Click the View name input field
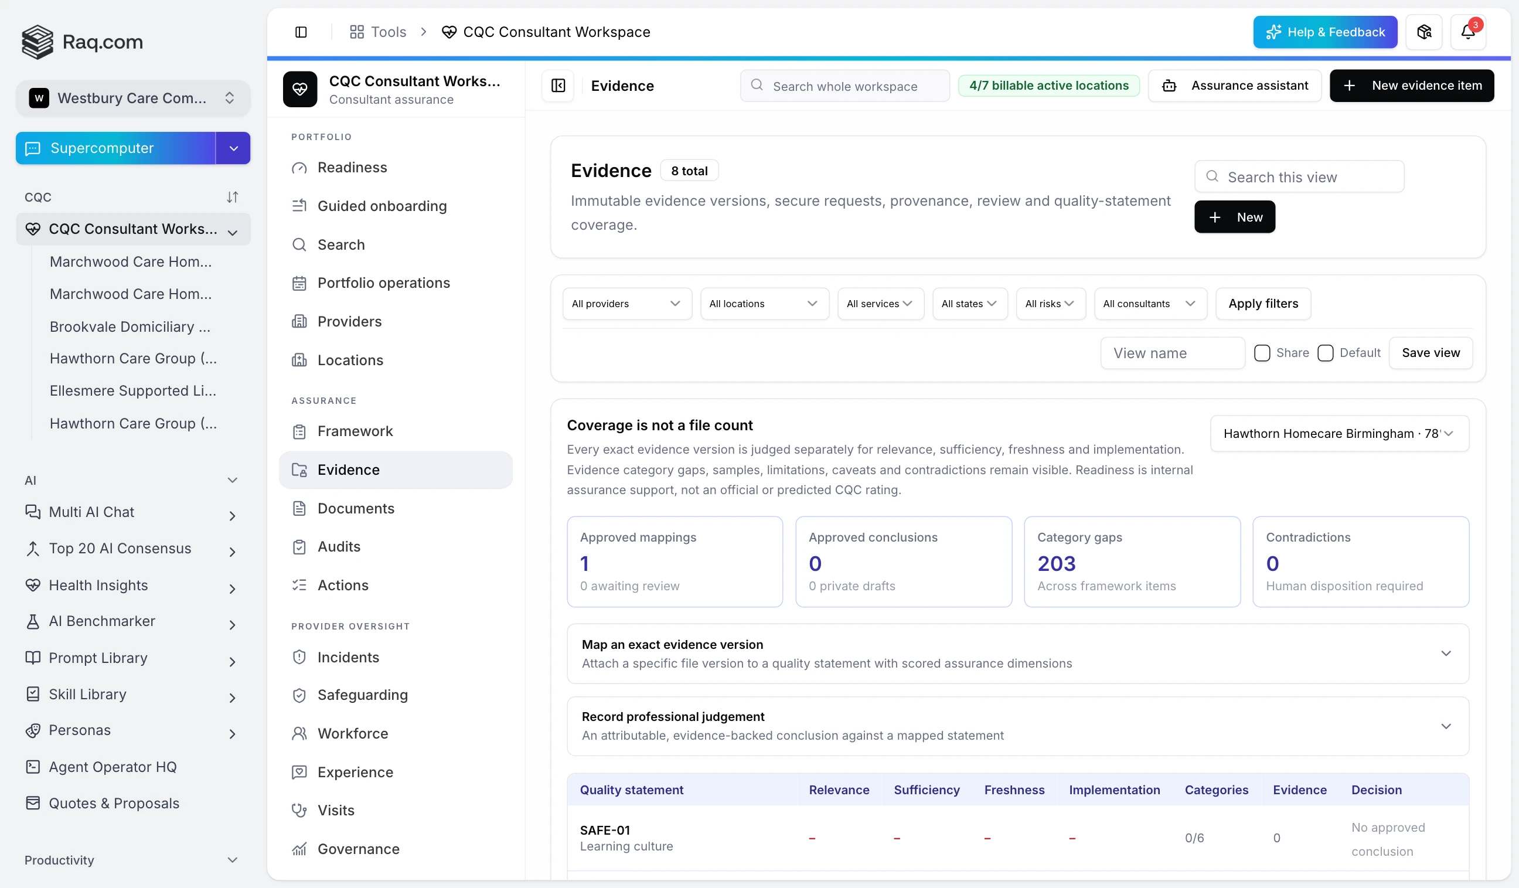The height and width of the screenshot is (888, 1519). [x=1173, y=353]
